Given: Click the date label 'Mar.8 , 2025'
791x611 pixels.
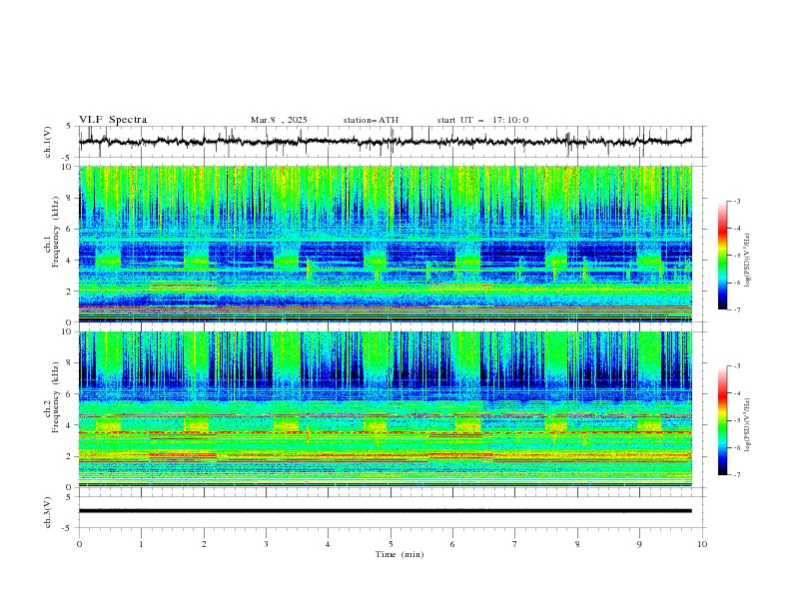Looking at the screenshot, I should click(x=279, y=120).
